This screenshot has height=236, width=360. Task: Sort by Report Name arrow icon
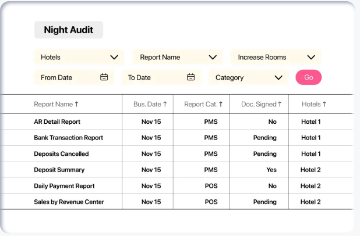(76, 105)
